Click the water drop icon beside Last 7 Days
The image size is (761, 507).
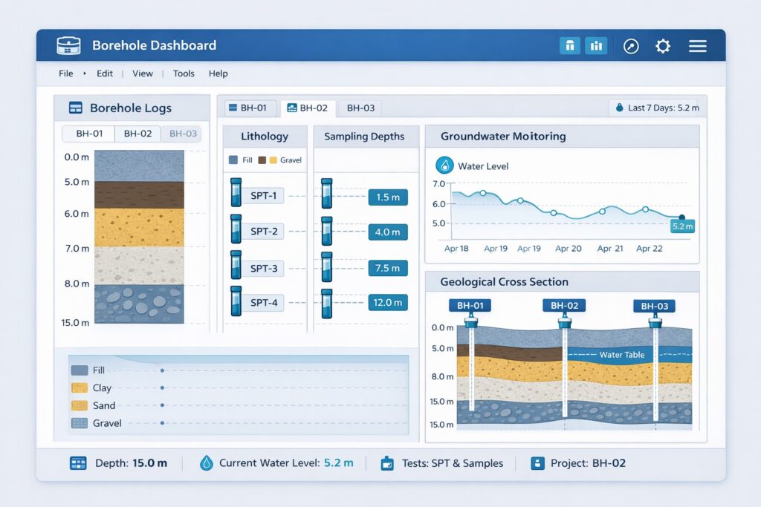[x=619, y=108]
